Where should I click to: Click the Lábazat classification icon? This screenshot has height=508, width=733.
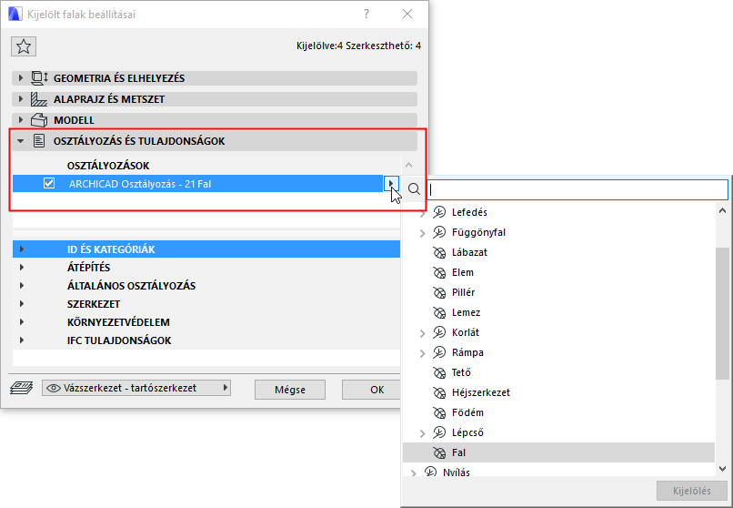coord(439,252)
